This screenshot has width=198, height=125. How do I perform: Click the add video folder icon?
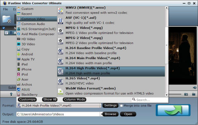pyautogui.click(x=7, y=19)
